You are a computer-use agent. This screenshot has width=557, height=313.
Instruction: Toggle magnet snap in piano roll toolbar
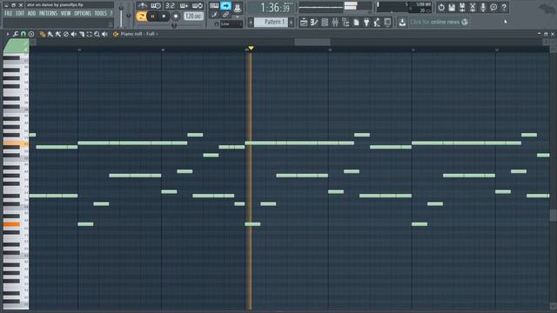[x=23, y=34]
